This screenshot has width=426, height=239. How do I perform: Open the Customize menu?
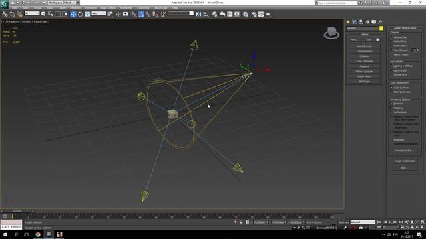coord(143,7)
